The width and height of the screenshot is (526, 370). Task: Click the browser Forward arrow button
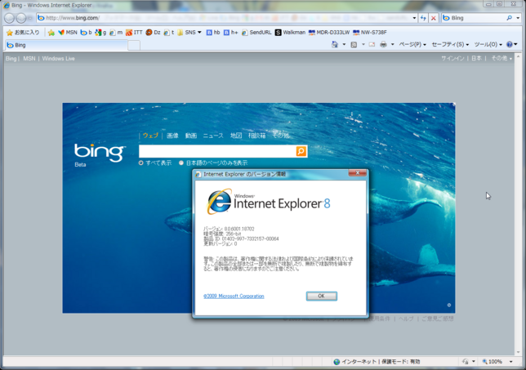pyautogui.click(x=21, y=18)
